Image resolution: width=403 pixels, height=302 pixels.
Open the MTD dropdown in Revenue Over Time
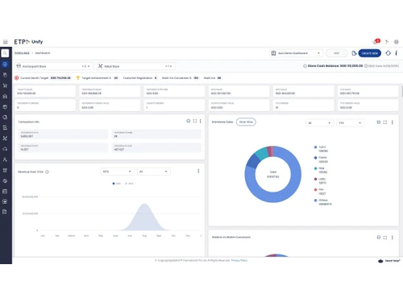tap(118, 172)
